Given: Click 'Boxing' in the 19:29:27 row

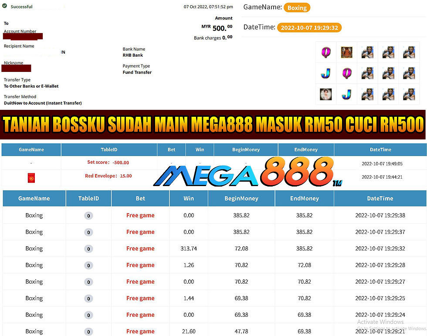Looking at the screenshot, I should click(x=34, y=282).
